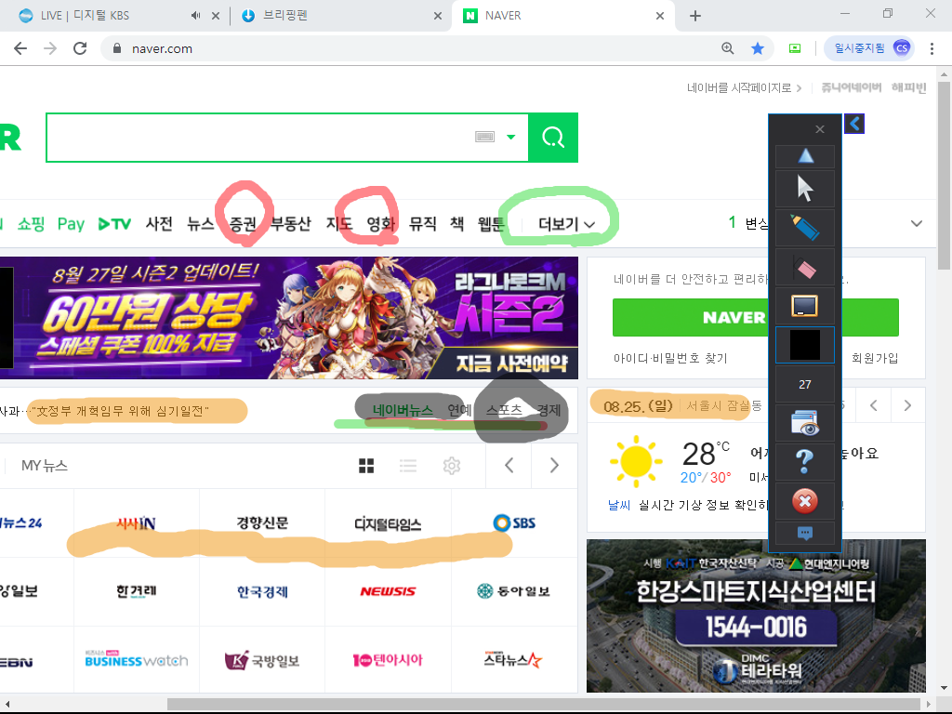
Task: Switch to the LIVE | 디지털 KBS tab
Action: coord(115,16)
